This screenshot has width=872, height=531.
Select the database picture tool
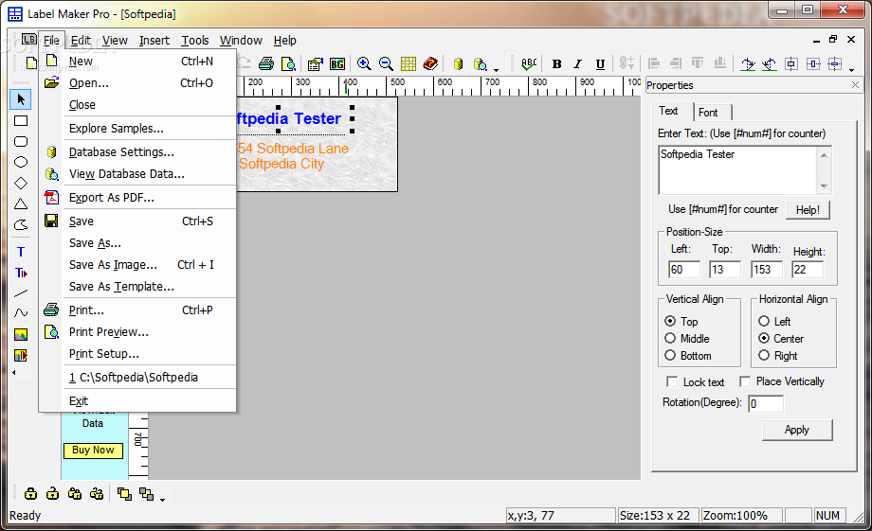[x=21, y=355]
